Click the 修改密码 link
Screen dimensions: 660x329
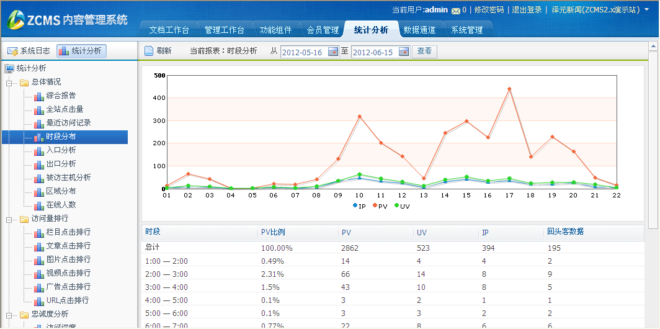point(489,10)
